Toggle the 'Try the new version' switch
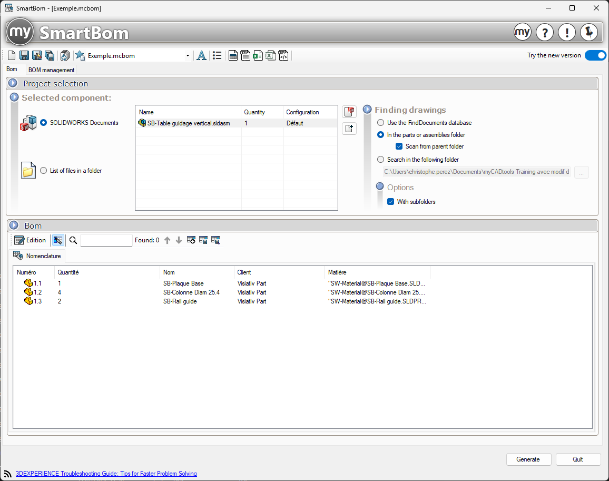The image size is (609, 481). [595, 55]
